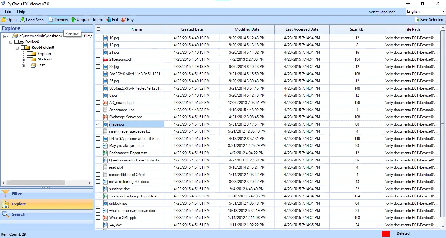446x238 pixels.
Task: Click the Buy shopping cart icon
Action: tap(123, 20)
